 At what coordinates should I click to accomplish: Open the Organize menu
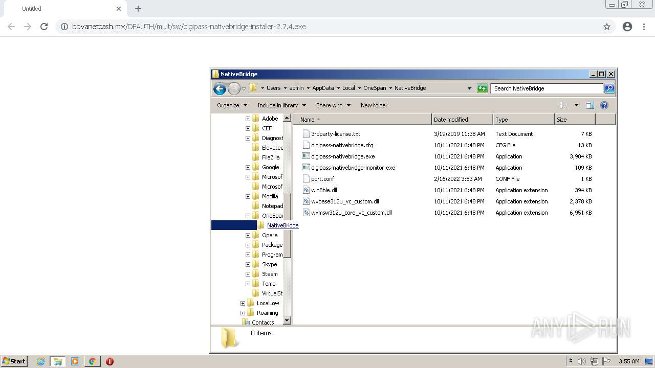232,105
